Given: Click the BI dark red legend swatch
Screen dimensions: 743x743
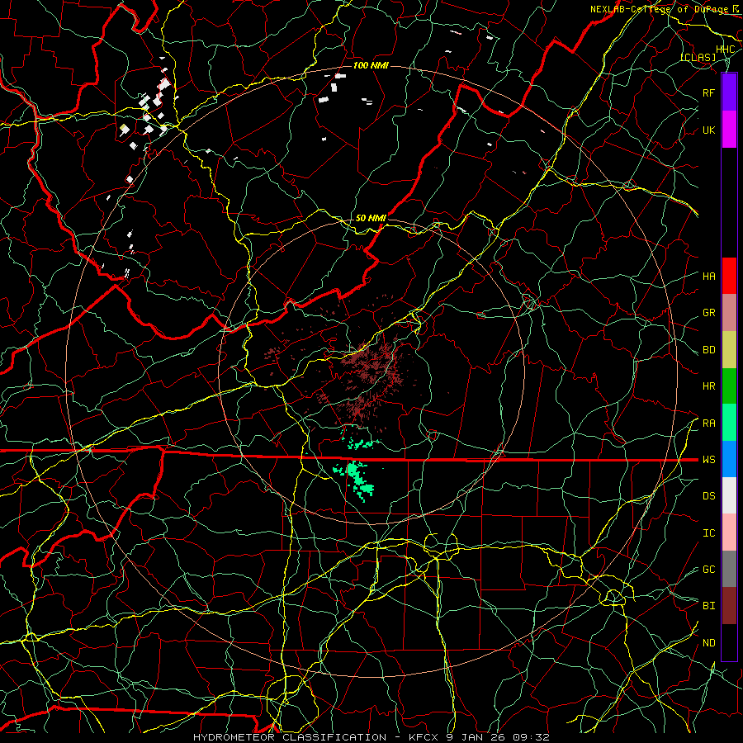Looking at the screenshot, I should [729, 606].
